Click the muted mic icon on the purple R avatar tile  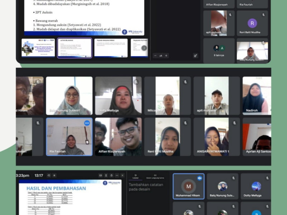pyautogui.click(x=263, y=15)
